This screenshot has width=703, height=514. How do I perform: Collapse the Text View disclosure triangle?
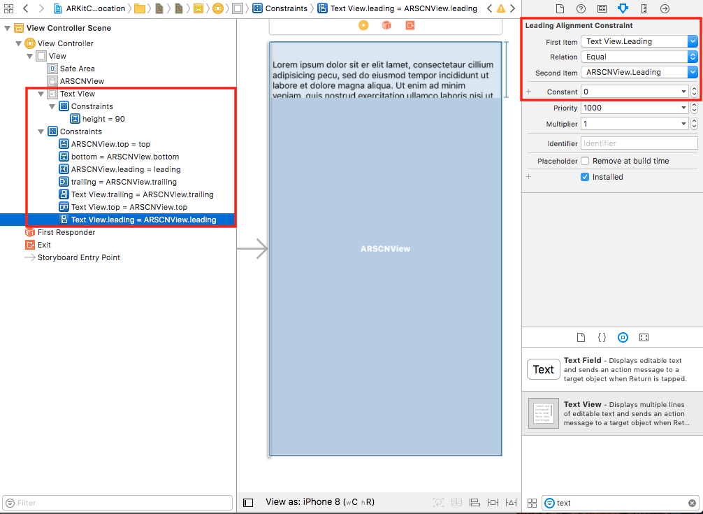coord(41,94)
